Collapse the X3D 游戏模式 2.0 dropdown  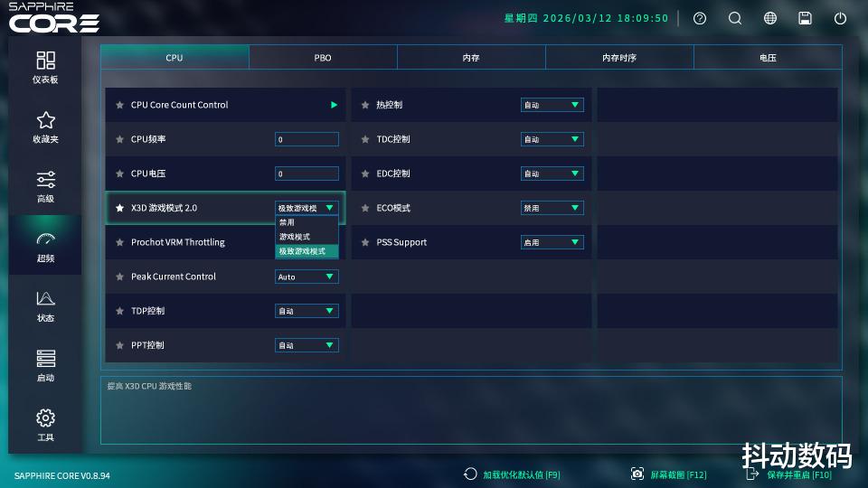pos(307,208)
